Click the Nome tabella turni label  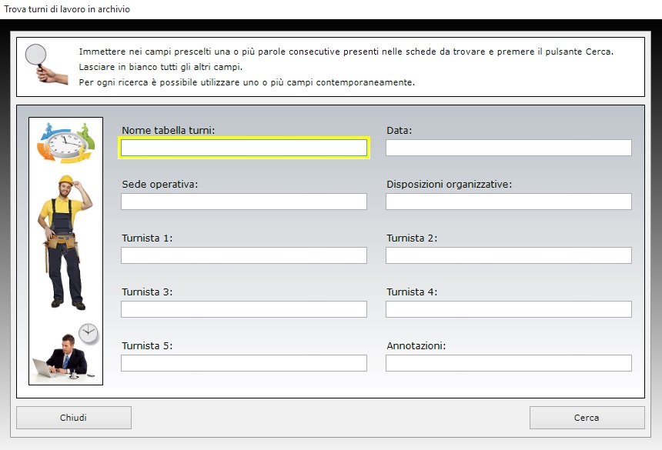coord(168,130)
